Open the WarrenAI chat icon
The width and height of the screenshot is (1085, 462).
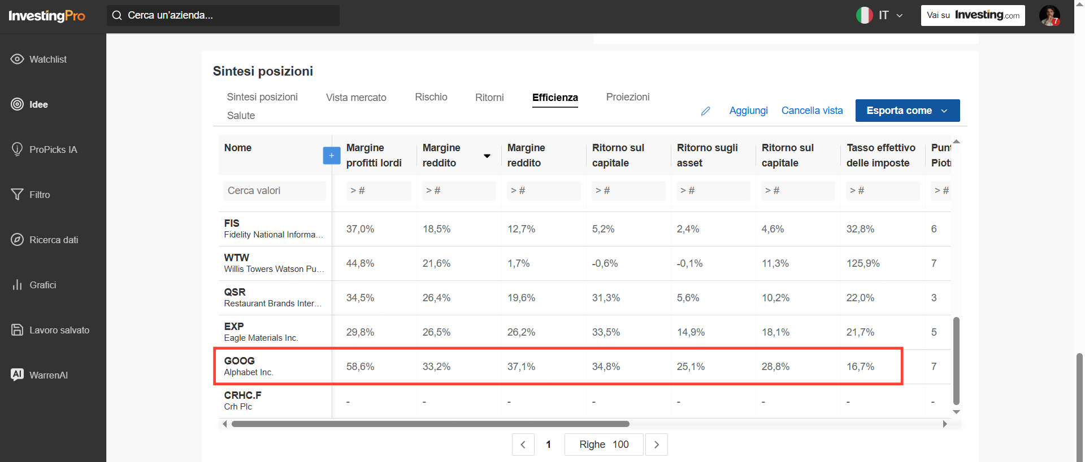point(18,375)
